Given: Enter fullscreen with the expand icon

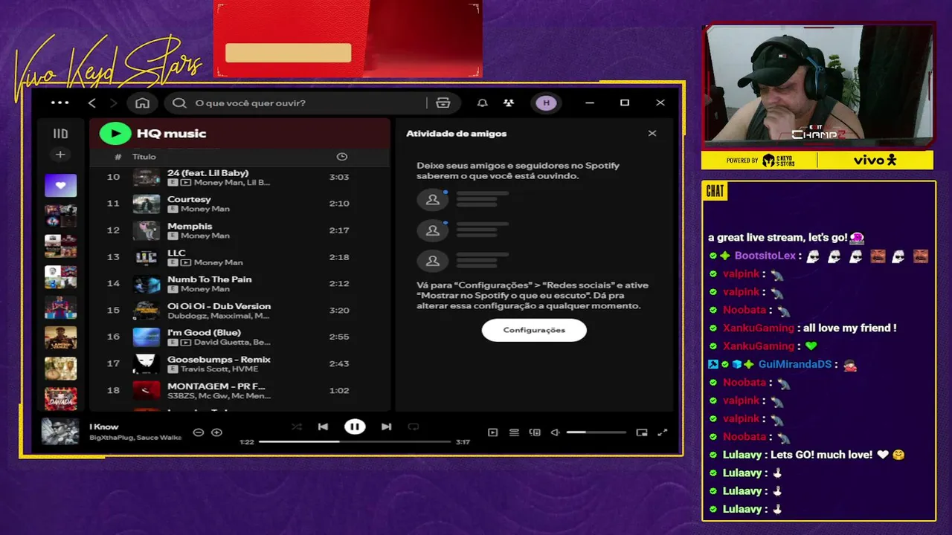Looking at the screenshot, I should tap(663, 432).
